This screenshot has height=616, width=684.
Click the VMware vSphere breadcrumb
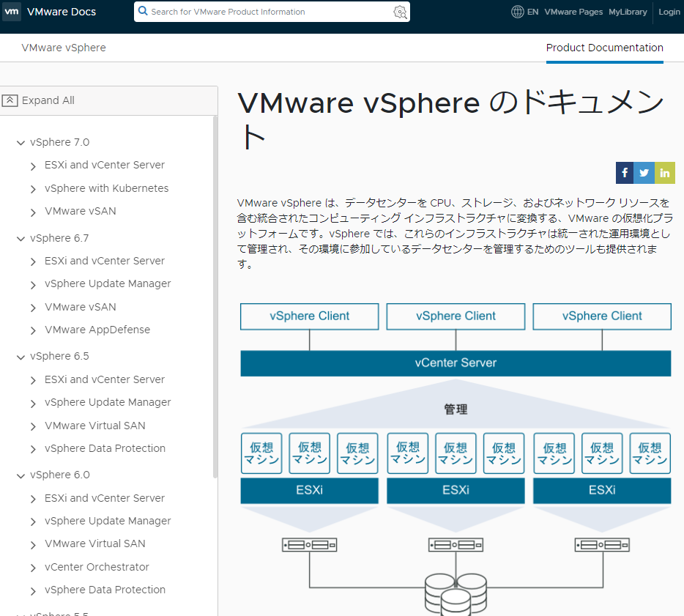pyautogui.click(x=64, y=48)
